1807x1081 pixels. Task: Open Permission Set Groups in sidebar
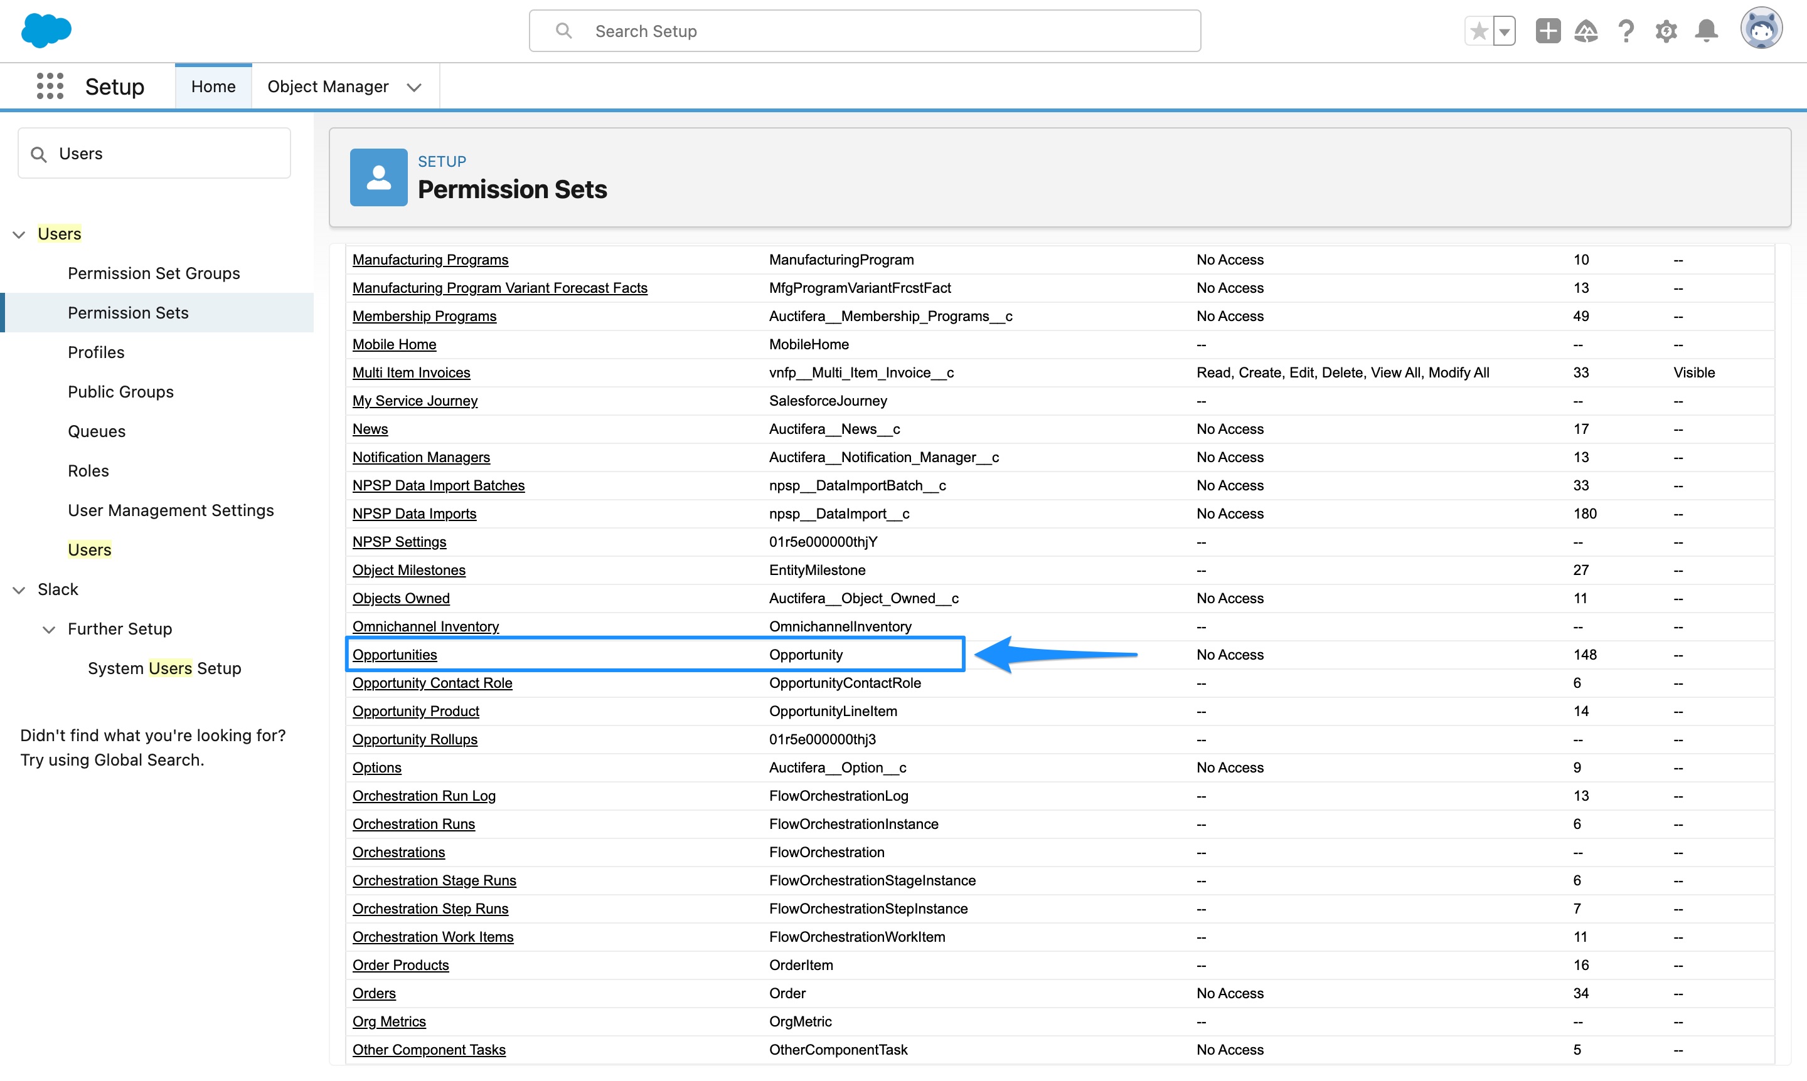click(x=153, y=273)
